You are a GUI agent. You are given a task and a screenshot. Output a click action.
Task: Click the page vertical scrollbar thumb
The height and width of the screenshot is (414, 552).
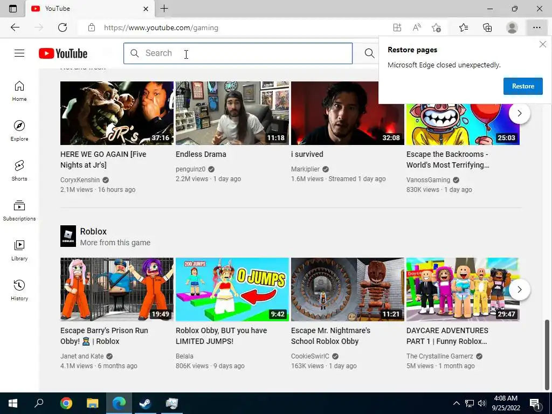pos(547,355)
